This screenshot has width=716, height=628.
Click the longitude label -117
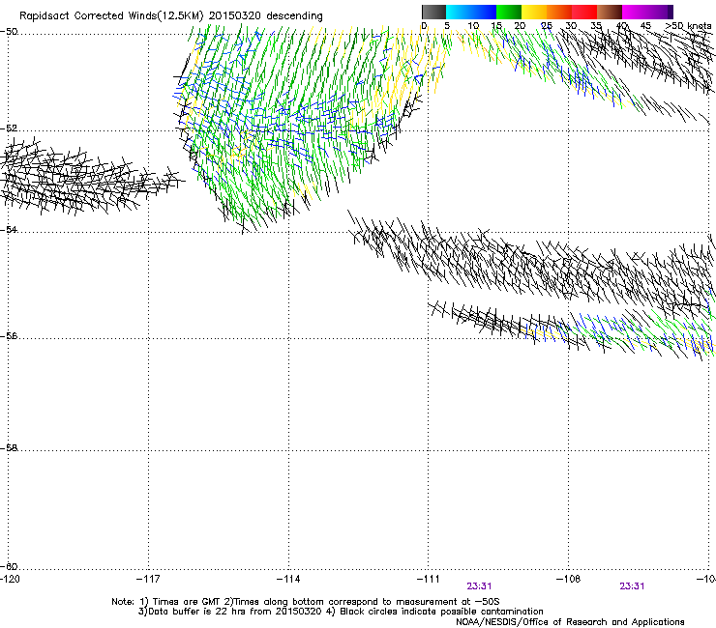pyautogui.click(x=148, y=579)
